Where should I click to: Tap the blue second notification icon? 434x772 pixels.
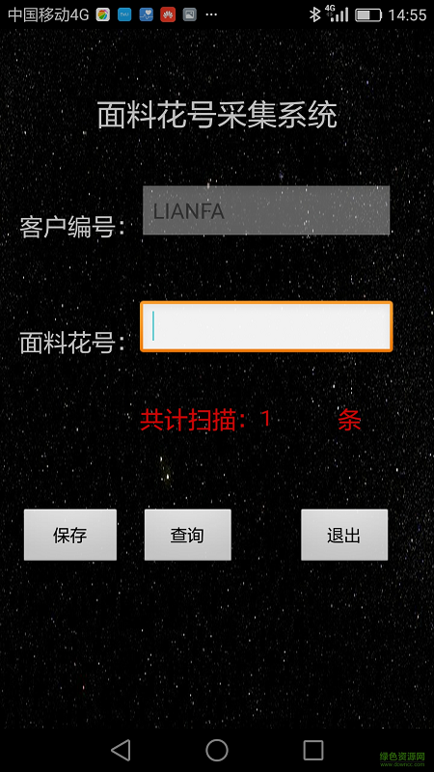(124, 14)
